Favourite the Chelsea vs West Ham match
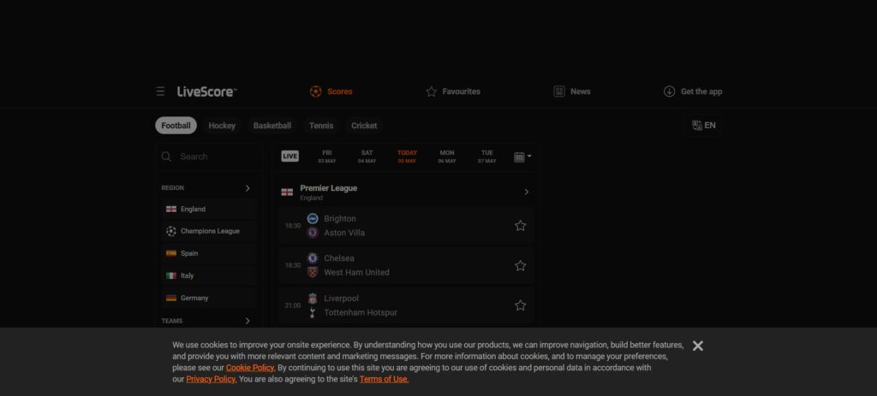Image resolution: width=877 pixels, height=396 pixels. click(520, 265)
